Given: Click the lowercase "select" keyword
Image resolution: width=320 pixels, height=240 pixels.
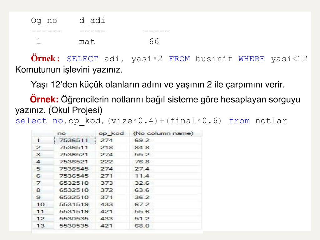Looking at the screenshot, I should (x=31, y=121).
